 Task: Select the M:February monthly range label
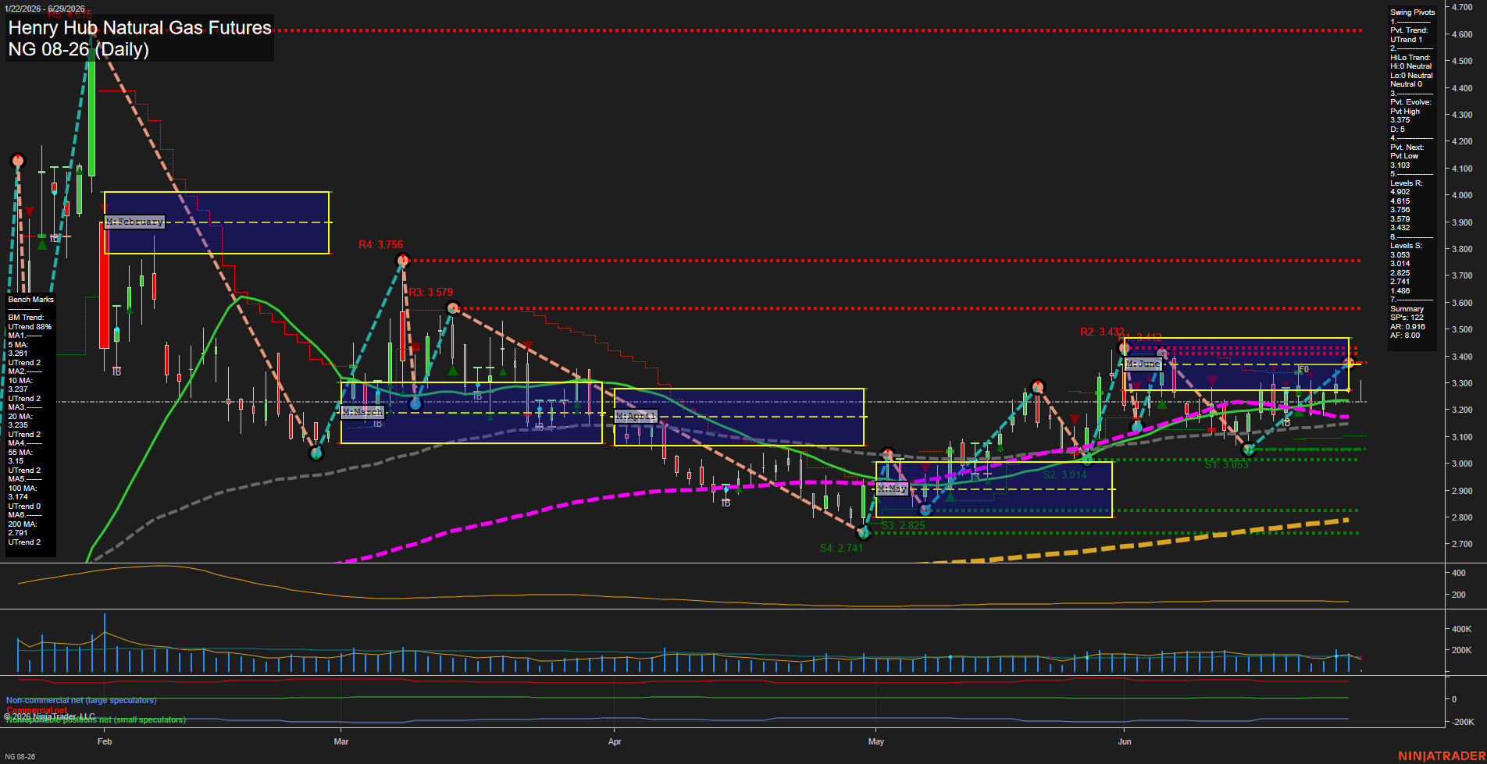pyautogui.click(x=134, y=222)
